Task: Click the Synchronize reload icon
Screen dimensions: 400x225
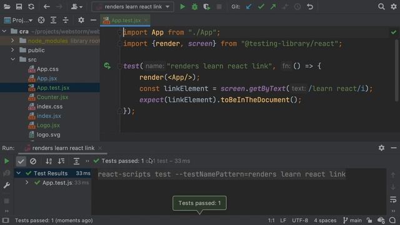Action: click(31, 7)
